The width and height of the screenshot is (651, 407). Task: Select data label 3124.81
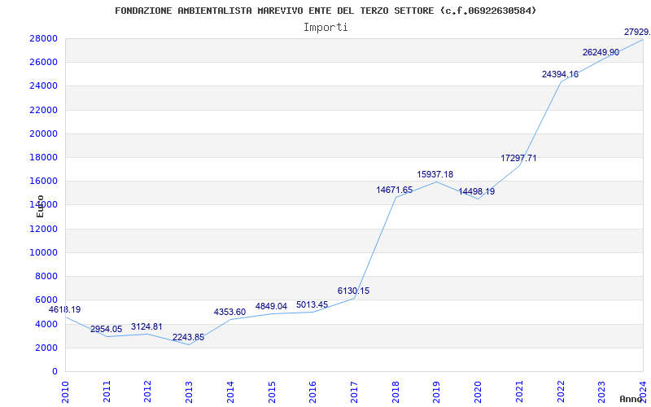click(147, 326)
